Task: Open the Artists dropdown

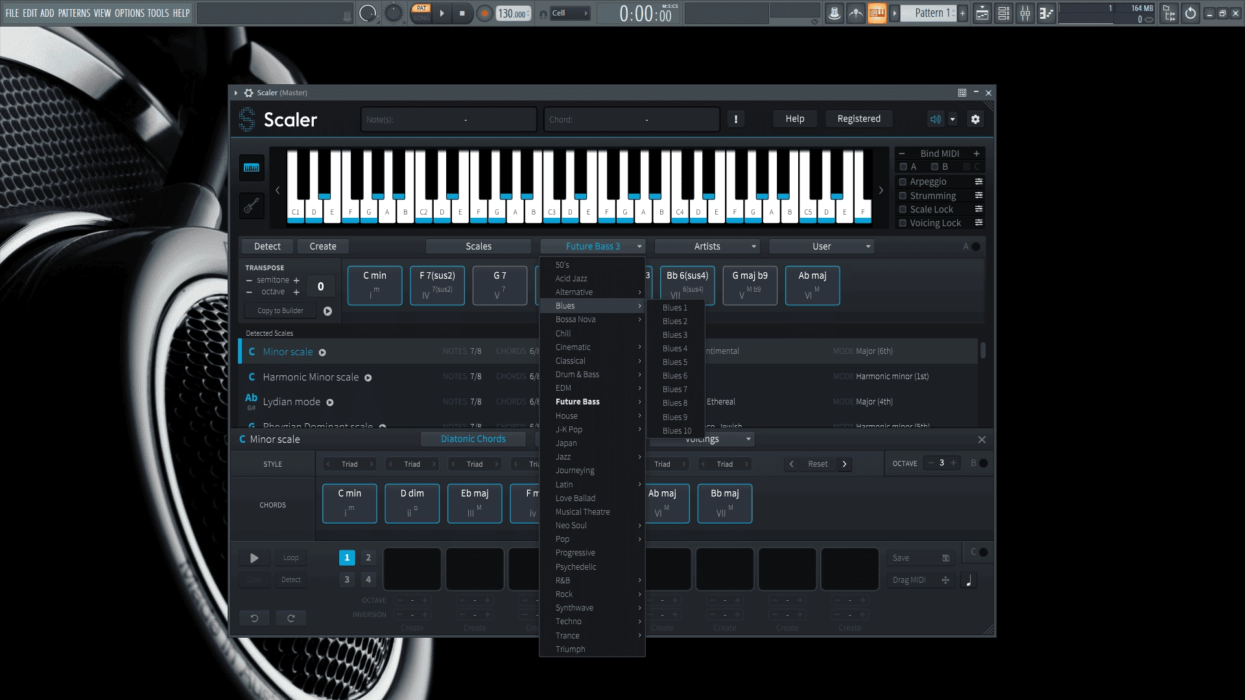Action: point(707,246)
